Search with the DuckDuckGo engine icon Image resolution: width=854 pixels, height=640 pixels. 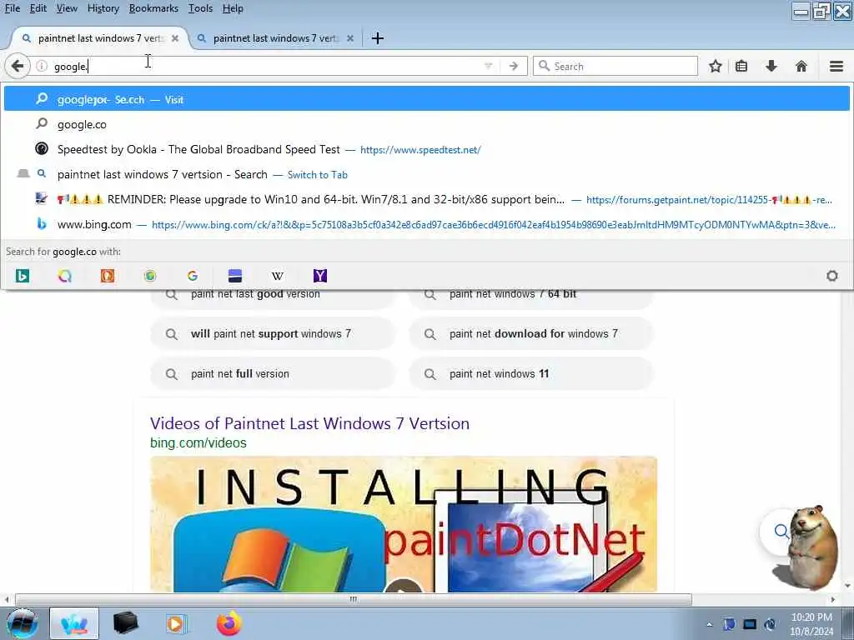tap(108, 276)
